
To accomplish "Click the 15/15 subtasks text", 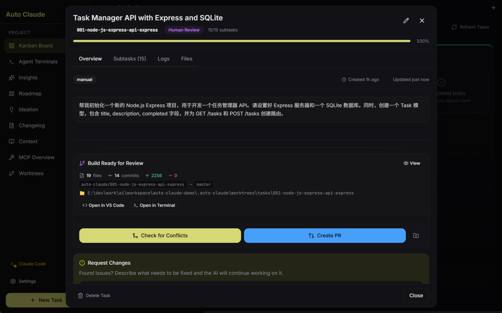I will click(223, 30).
